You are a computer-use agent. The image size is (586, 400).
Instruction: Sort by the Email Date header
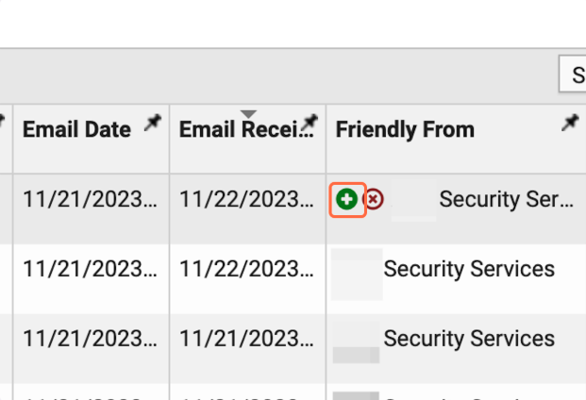76,130
